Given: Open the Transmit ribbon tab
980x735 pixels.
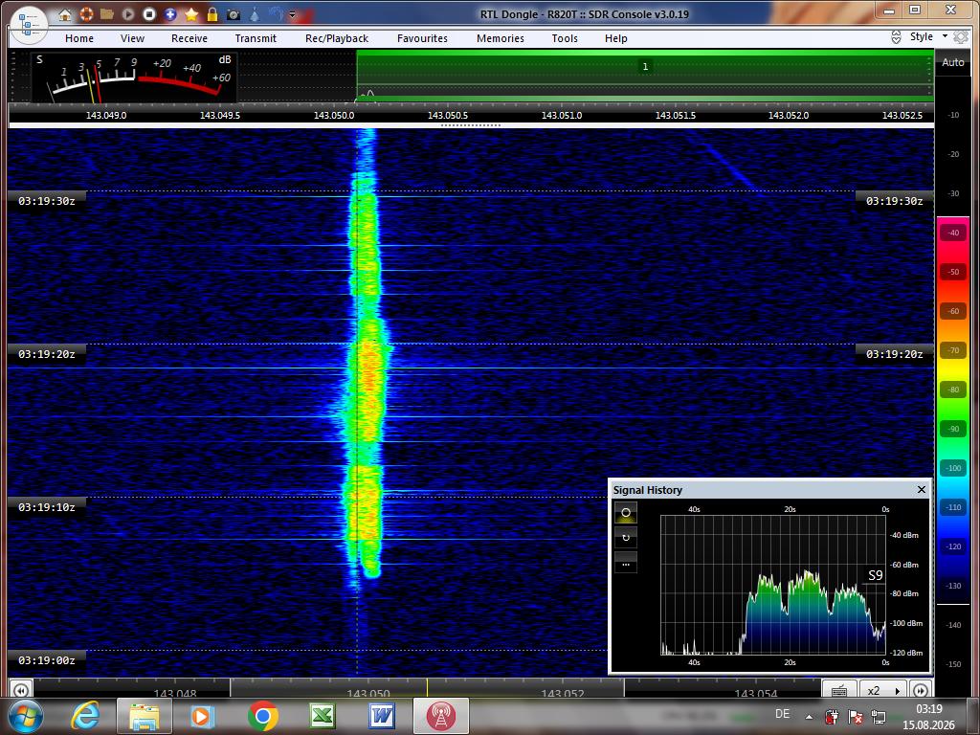Looking at the screenshot, I should (x=256, y=38).
